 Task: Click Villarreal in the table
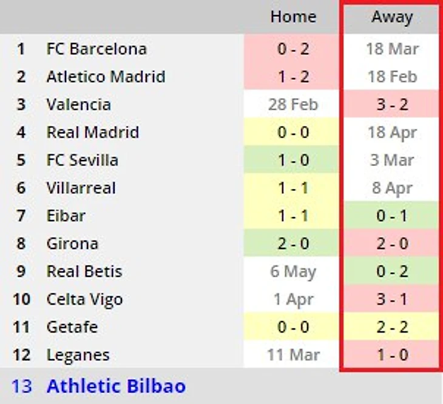(x=81, y=188)
